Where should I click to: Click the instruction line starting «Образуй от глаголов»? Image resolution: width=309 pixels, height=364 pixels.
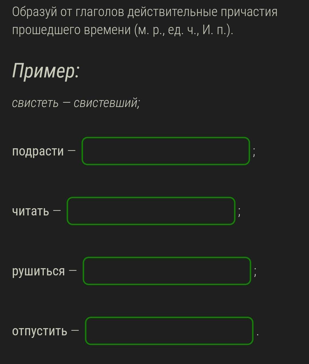(145, 13)
